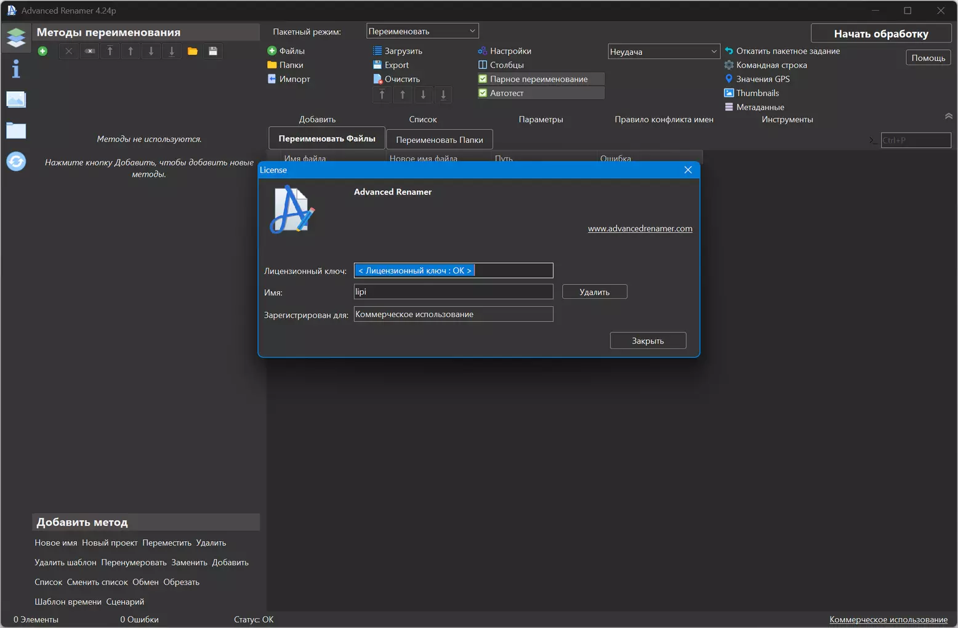Click Откатить пакетное задание

click(783, 51)
